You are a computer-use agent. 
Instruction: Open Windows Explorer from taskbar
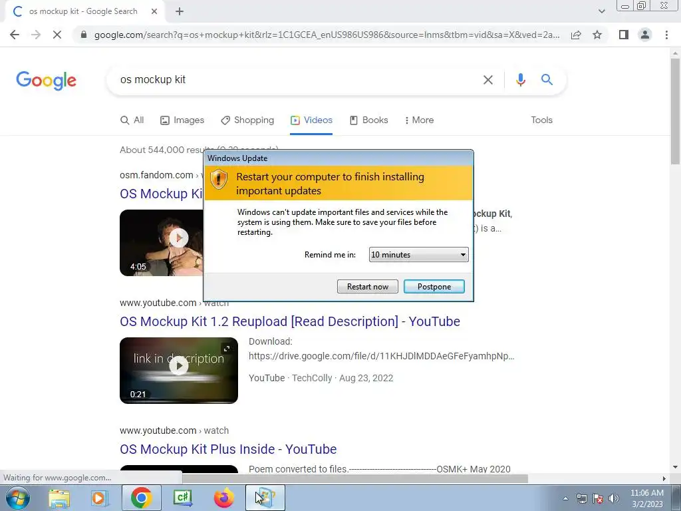click(59, 498)
